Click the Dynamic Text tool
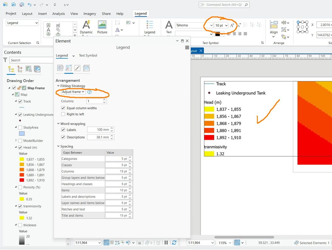The width and height of the screenshot is (332, 250). [x=86, y=27]
